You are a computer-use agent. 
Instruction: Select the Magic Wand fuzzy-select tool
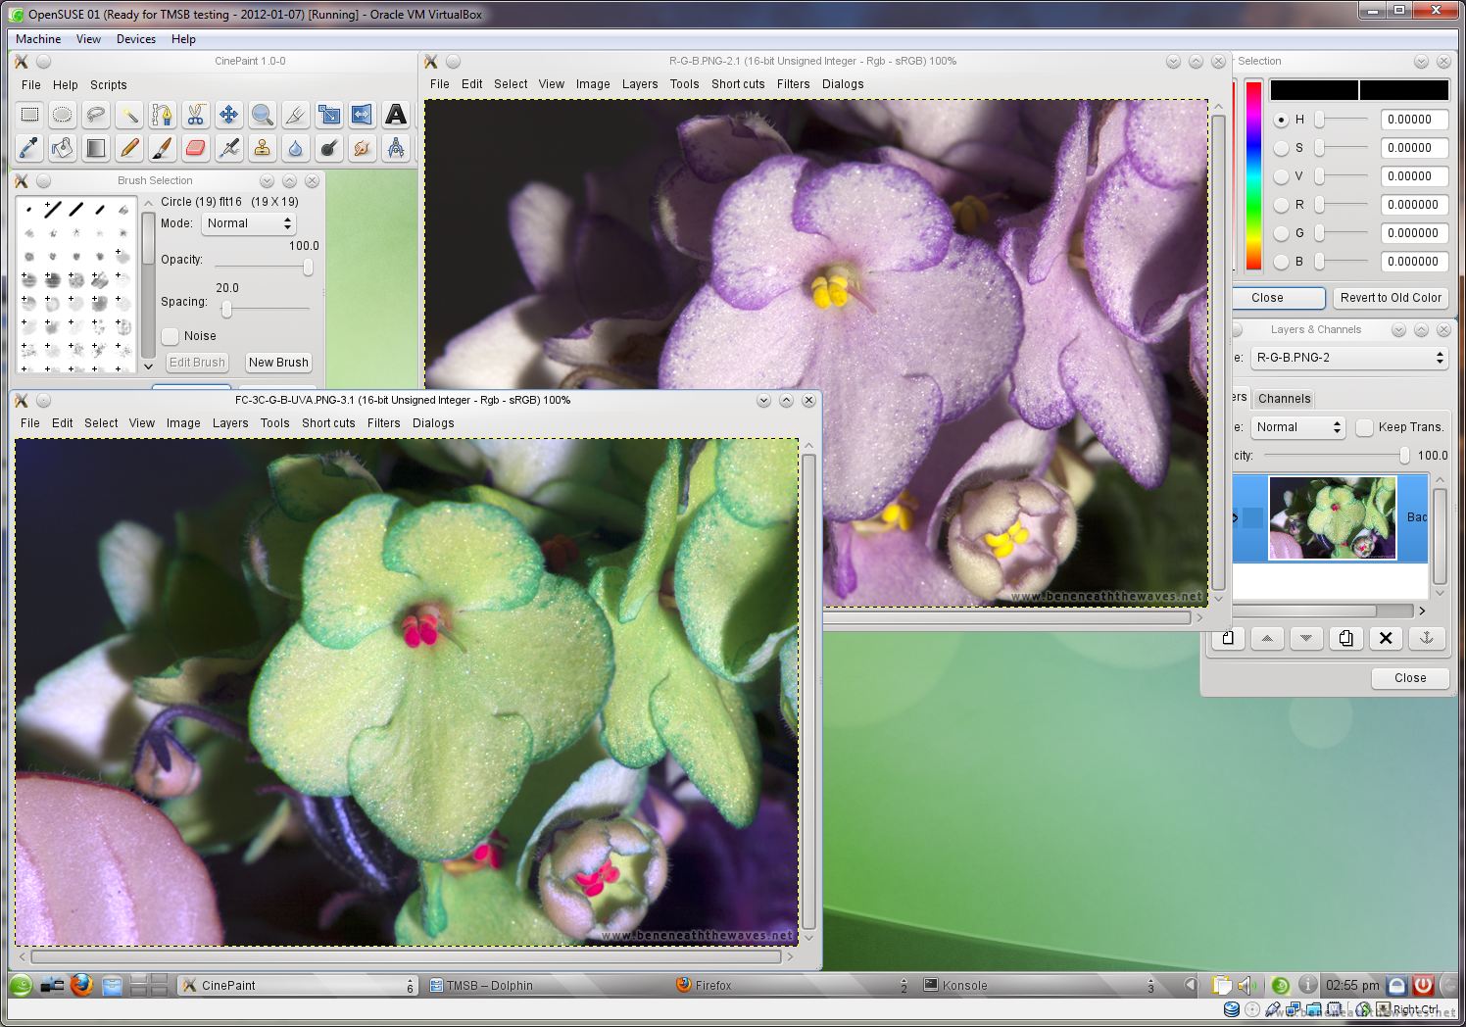point(129,115)
